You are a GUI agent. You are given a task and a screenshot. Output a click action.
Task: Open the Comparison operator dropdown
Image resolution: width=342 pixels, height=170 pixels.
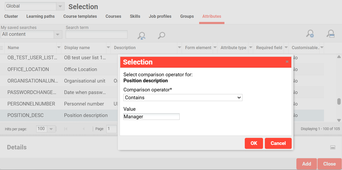pos(183,98)
